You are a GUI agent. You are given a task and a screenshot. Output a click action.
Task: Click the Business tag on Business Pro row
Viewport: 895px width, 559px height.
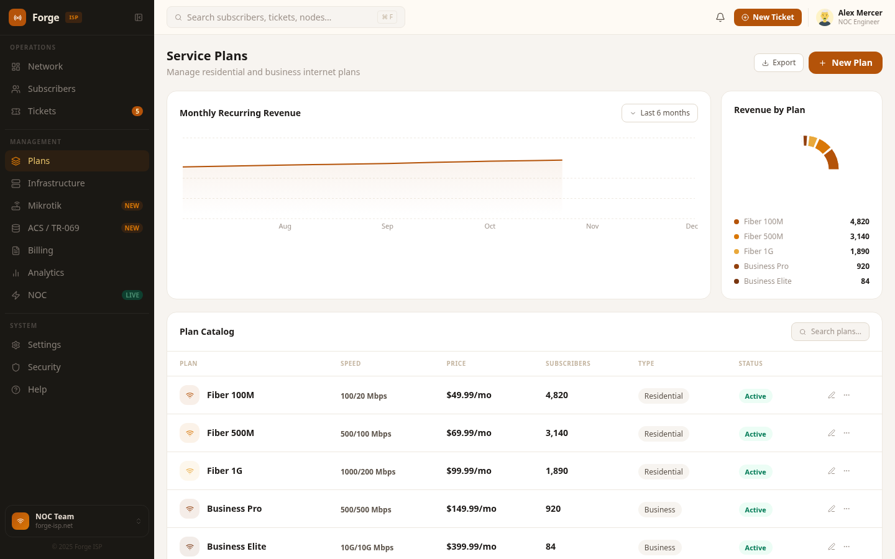coord(660,510)
